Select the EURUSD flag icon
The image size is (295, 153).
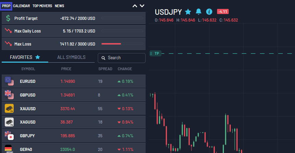pos(9,81)
